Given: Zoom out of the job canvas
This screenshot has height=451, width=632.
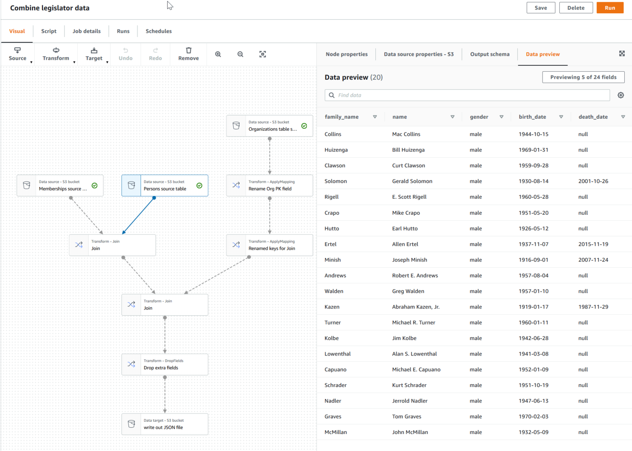Looking at the screenshot, I should 240,54.
